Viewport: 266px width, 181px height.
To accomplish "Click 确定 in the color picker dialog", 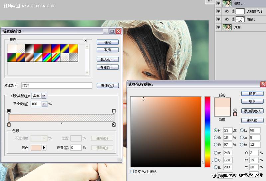I will click(x=252, y=94).
